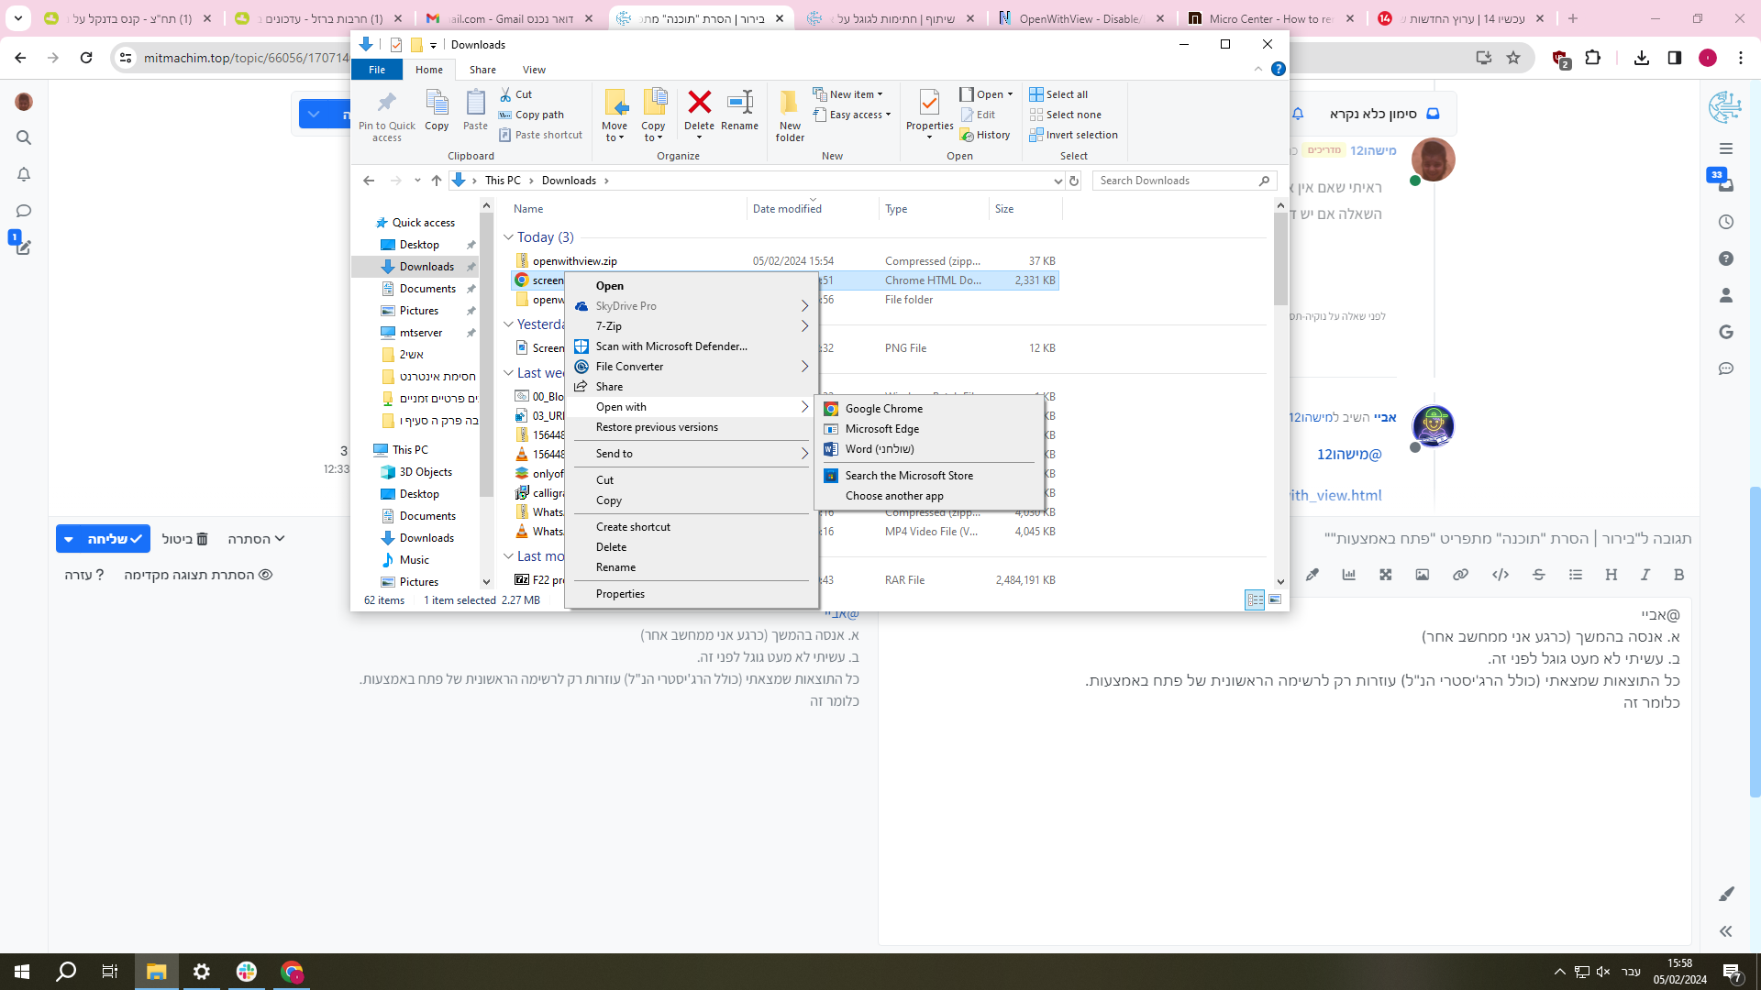Click the bulleted list icon in editor

click(1576, 575)
